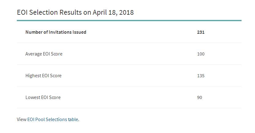Click the word 'View' before the link
Viewport: 255px width, 133px height.
[x=21, y=120]
